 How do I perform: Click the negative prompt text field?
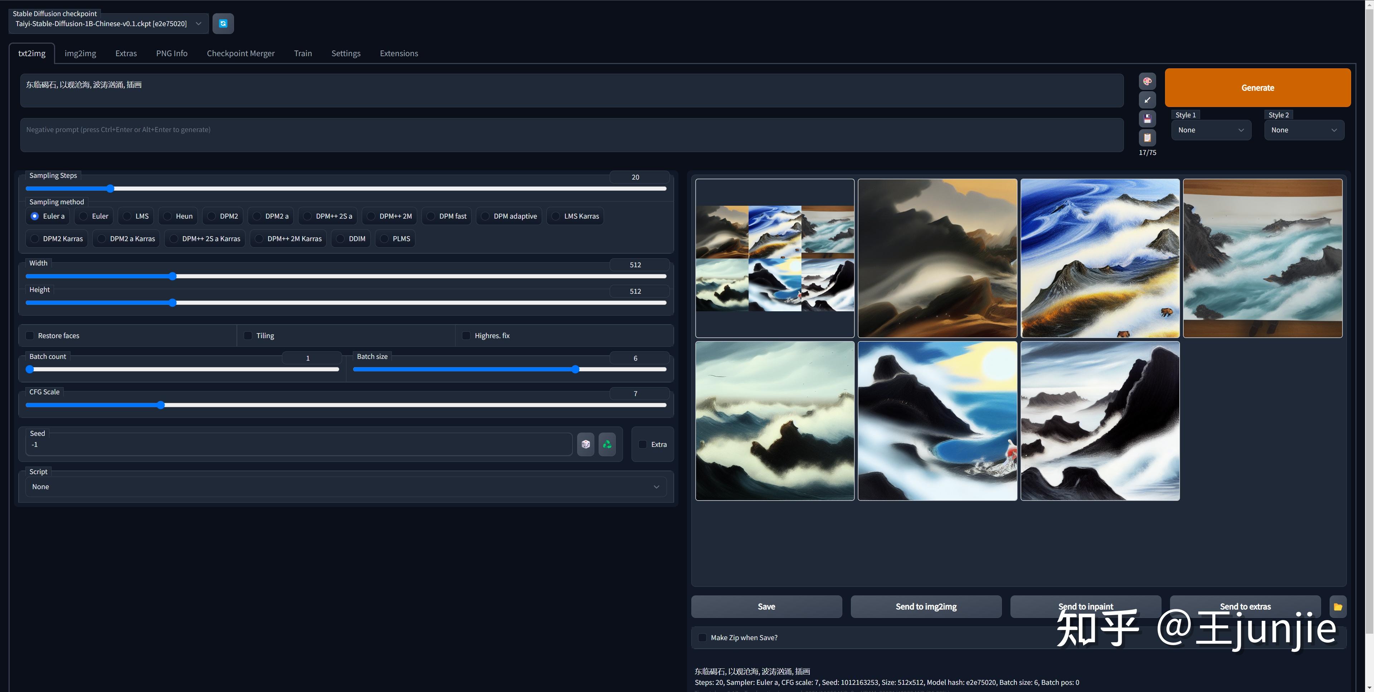571,135
